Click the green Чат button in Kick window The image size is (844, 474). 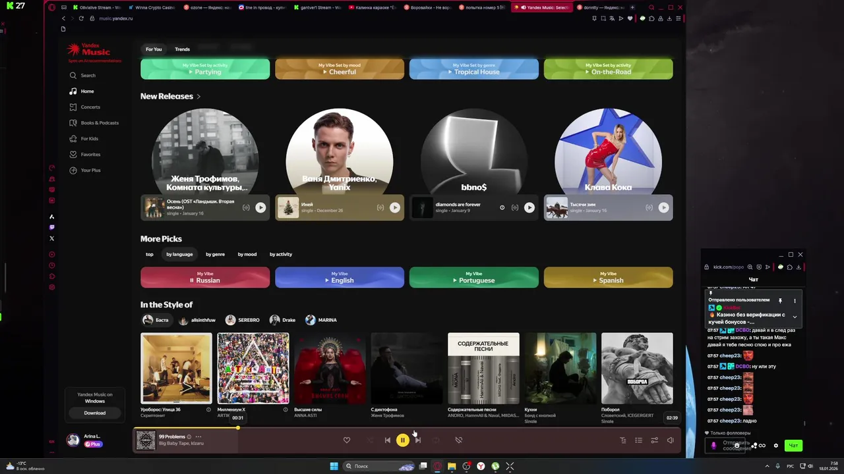tap(793, 446)
